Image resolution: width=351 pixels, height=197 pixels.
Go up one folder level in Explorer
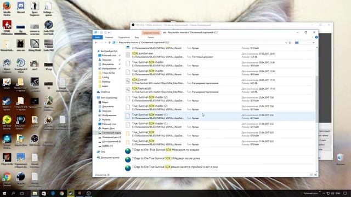coord(110,43)
